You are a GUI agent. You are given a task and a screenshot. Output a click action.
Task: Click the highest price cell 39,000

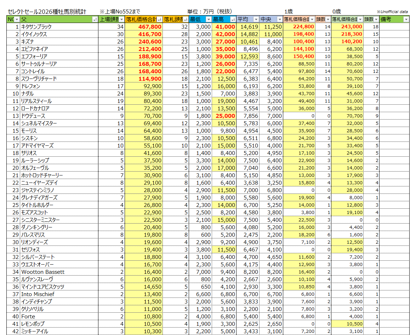pos(224,57)
